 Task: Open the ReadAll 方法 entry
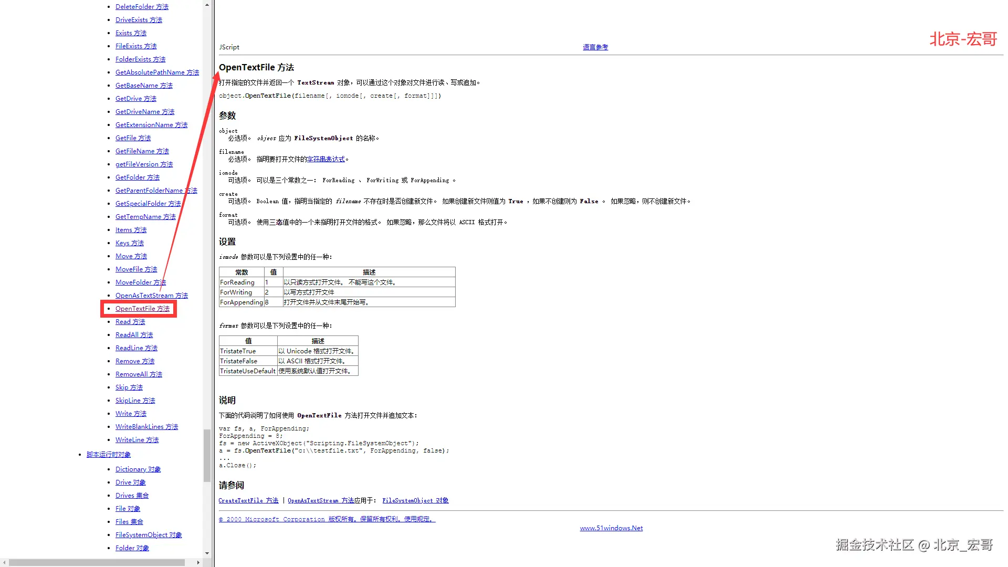tap(134, 335)
